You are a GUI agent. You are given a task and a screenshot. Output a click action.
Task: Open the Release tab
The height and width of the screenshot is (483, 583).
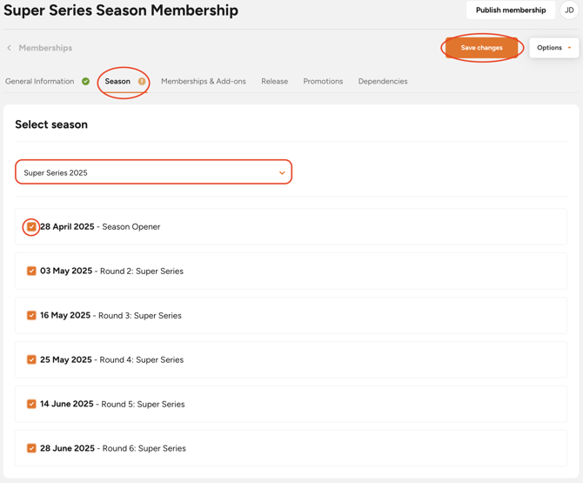point(274,82)
